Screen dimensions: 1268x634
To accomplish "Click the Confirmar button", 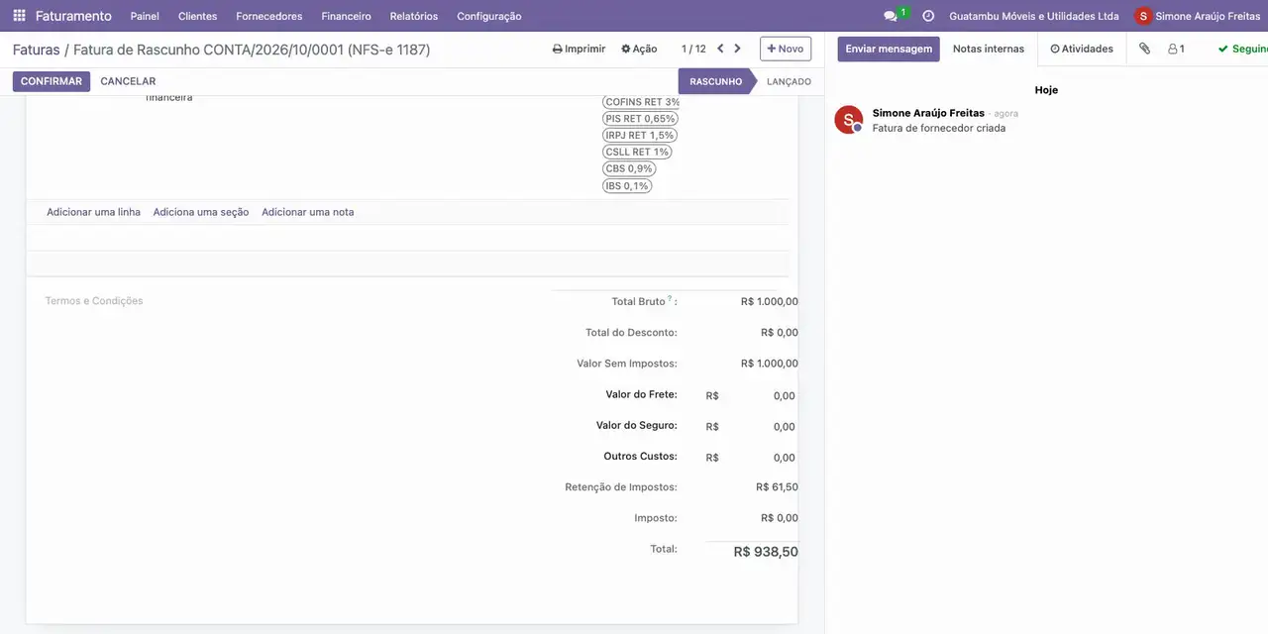I will pyautogui.click(x=52, y=81).
